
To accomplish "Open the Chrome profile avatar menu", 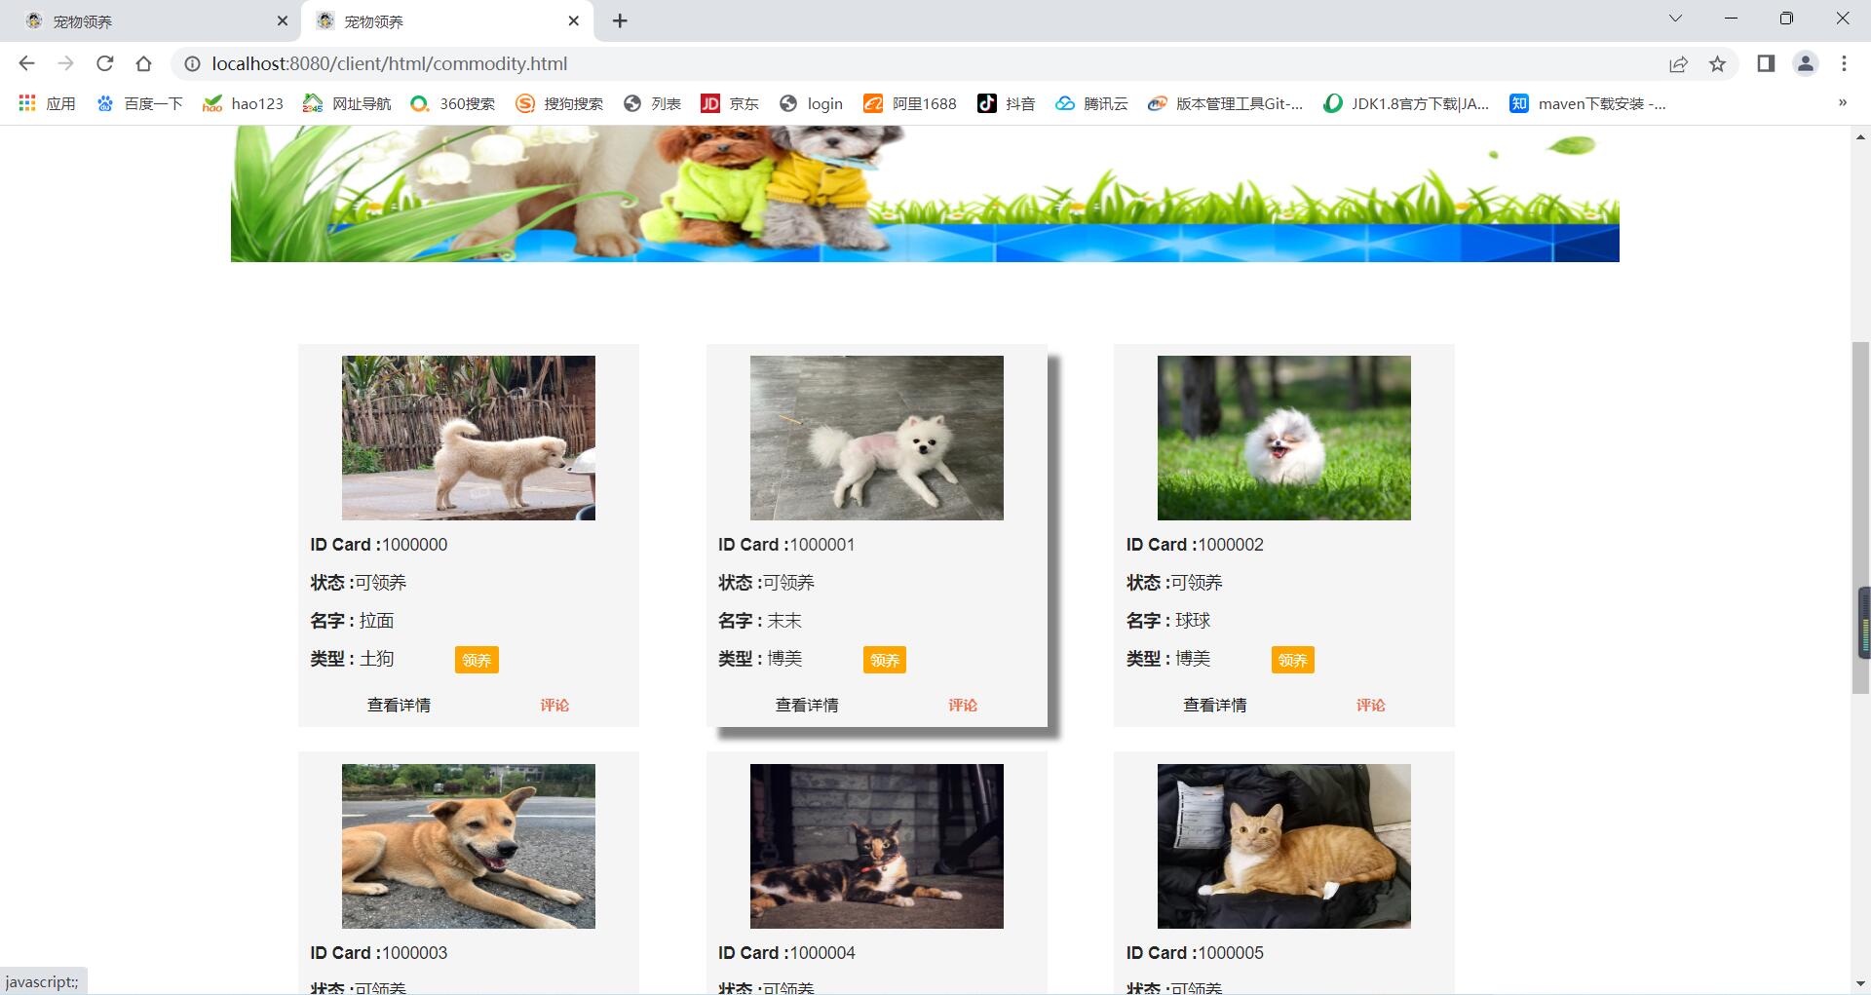I will pos(1805,63).
